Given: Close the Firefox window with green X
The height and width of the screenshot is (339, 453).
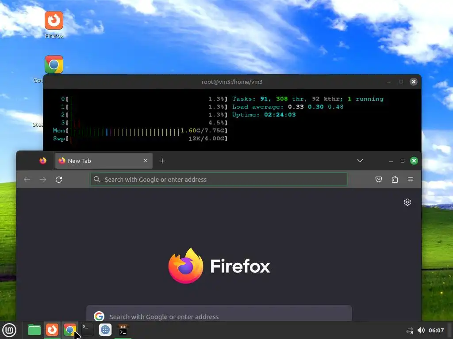Looking at the screenshot, I should pyautogui.click(x=414, y=161).
